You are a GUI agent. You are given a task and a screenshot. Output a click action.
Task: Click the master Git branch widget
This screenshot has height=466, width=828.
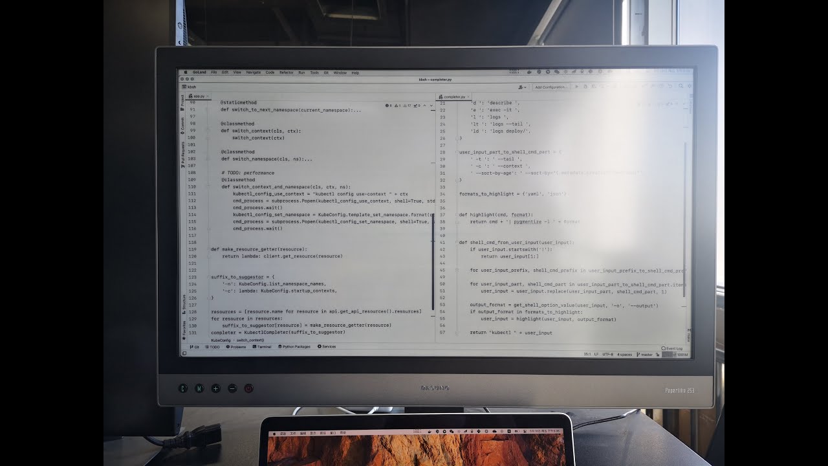[645, 355]
